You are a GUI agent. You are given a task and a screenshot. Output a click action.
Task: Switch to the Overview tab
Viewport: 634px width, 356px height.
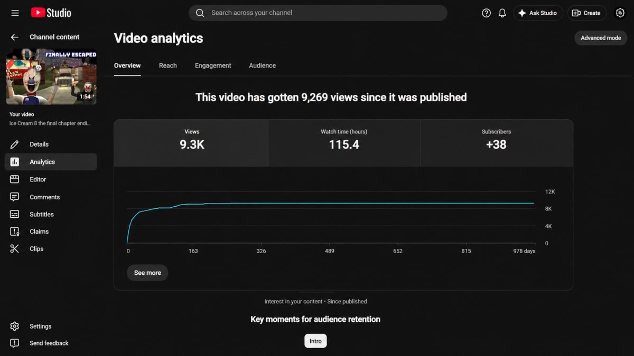(127, 65)
